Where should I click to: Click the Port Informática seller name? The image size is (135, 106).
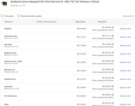pos(11,96)
